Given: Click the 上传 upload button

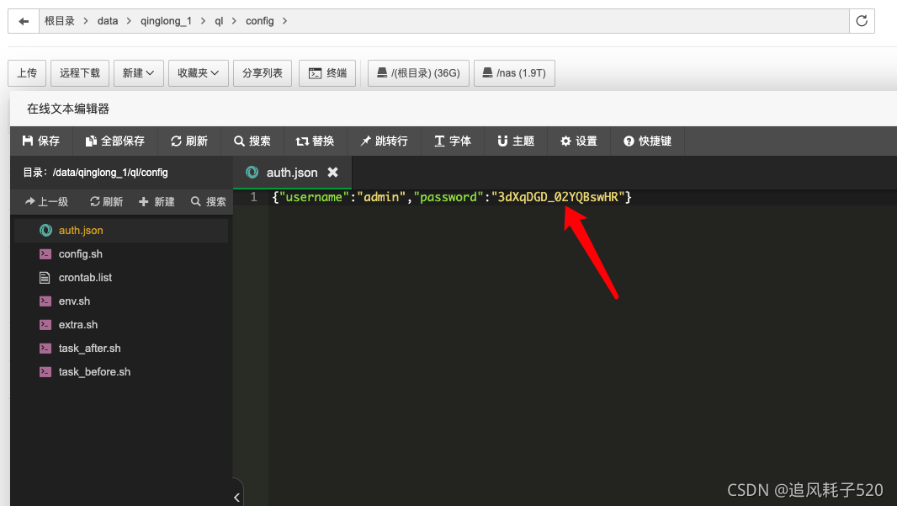Looking at the screenshot, I should pyautogui.click(x=27, y=72).
